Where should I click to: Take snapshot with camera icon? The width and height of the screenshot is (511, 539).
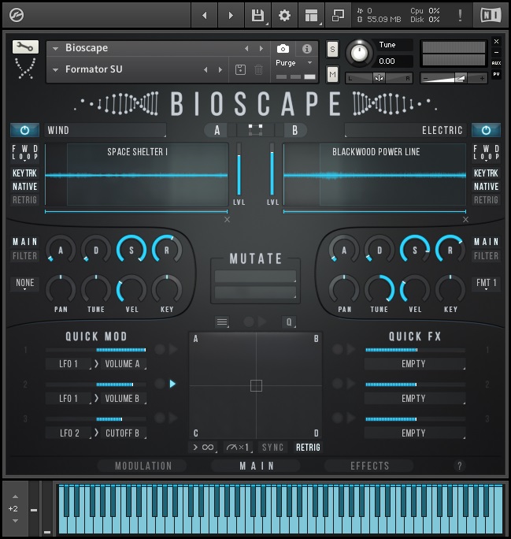pyautogui.click(x=283, y=49)
